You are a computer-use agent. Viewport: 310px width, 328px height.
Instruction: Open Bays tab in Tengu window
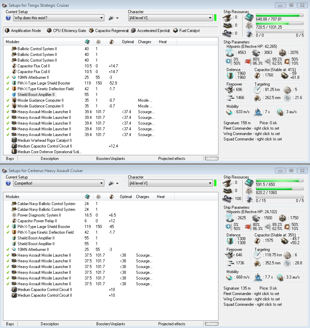coord(10,159)
